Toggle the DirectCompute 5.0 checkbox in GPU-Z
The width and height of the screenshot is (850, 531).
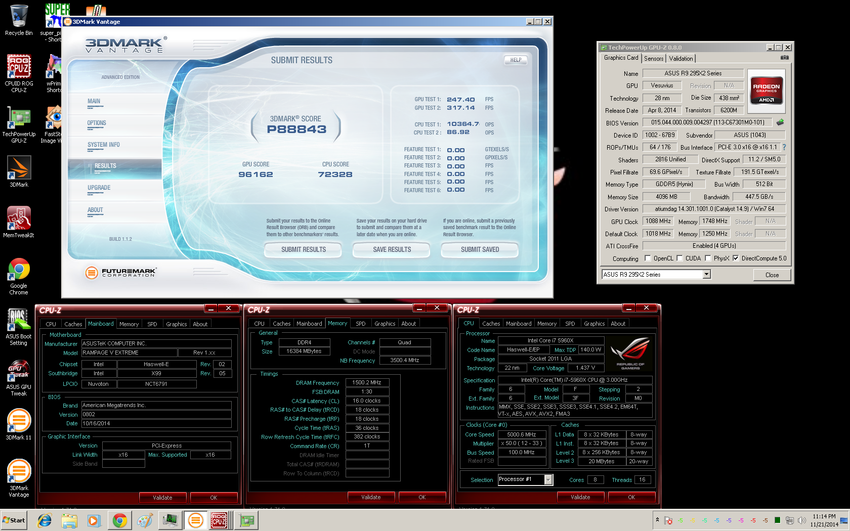pyautogui.click(x=736, y=258)
